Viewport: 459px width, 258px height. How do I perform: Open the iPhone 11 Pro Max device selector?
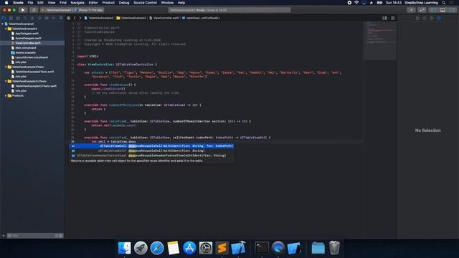pyautogui.click(x=89, y=10)
